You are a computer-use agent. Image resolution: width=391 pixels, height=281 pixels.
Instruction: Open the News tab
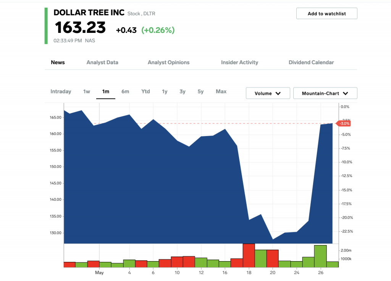pyautogui.click(x=58, y=62)
